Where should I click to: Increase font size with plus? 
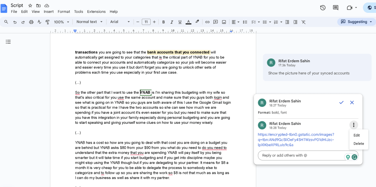[154, 22]
